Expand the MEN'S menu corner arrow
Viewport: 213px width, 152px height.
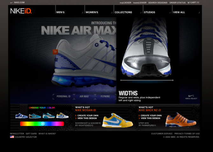coord(82,13)
